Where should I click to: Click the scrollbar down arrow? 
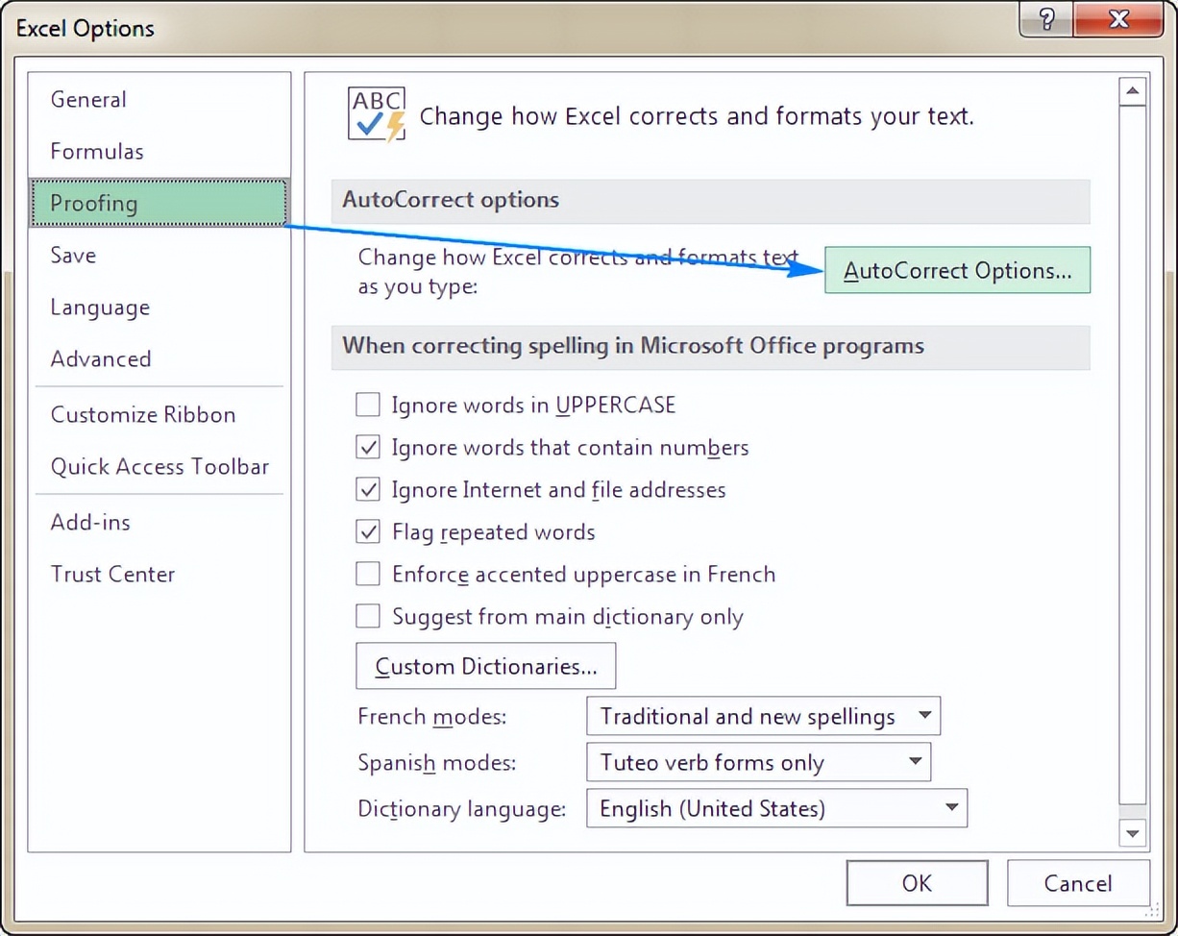point(1133,833)
